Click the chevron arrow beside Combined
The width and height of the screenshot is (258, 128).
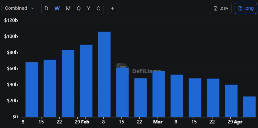click(33, 8)
